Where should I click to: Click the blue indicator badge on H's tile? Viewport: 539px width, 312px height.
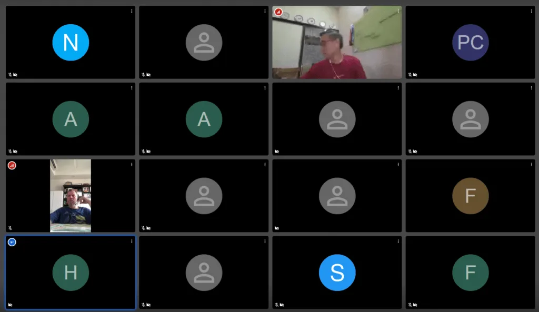click(12, 242)
